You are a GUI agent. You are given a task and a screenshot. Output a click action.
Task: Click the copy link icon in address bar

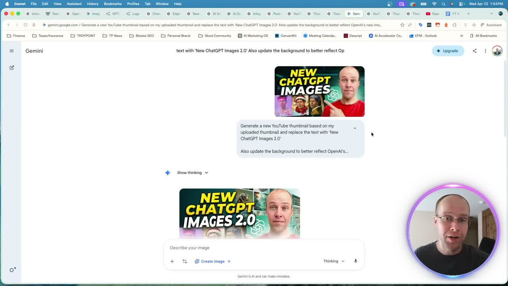pos(410,25)
